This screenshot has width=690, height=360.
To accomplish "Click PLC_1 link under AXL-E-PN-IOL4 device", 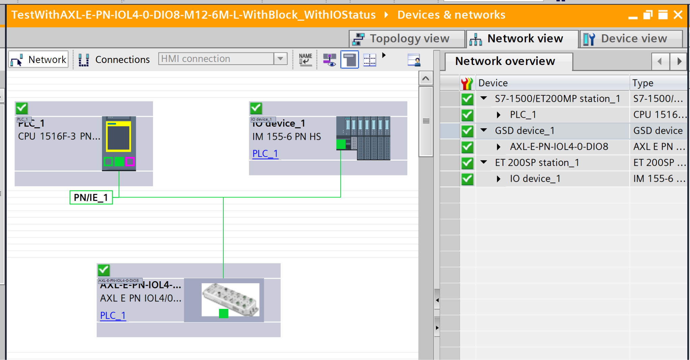I will 113,316.
